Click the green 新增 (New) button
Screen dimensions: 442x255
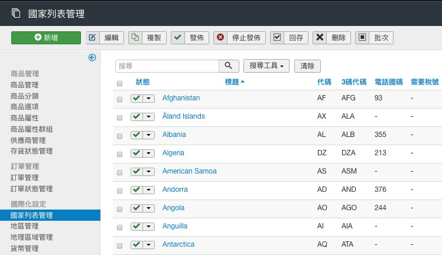point(46,37)
